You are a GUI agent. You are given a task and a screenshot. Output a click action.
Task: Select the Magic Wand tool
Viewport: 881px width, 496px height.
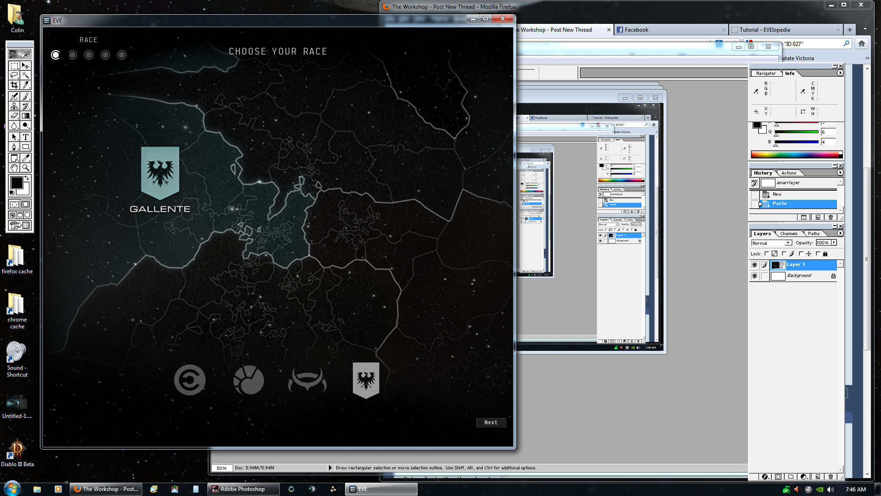coord(26,75)
